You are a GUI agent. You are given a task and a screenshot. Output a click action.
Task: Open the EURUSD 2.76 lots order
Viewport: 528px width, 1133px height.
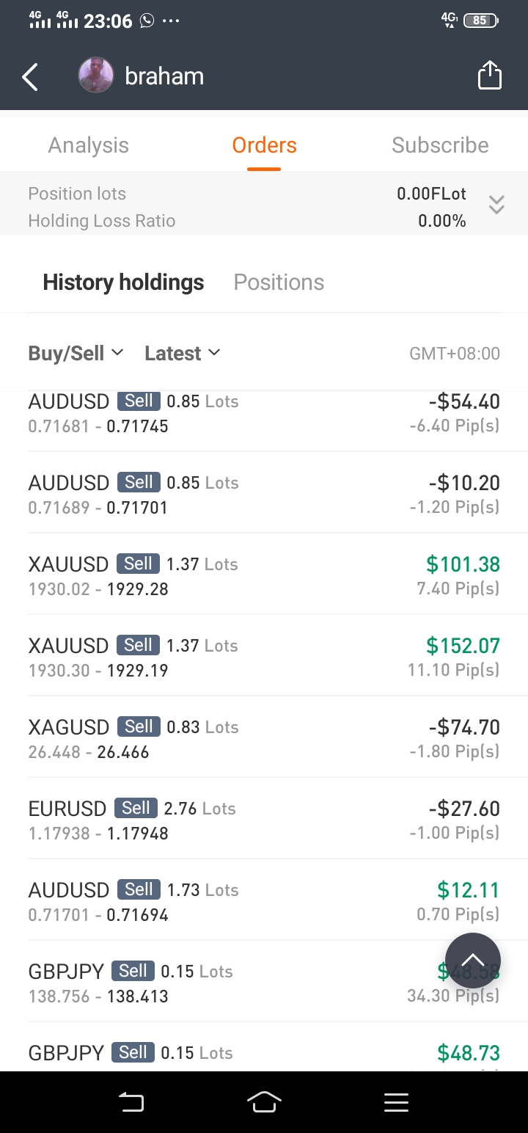click(x=264, y=819)
